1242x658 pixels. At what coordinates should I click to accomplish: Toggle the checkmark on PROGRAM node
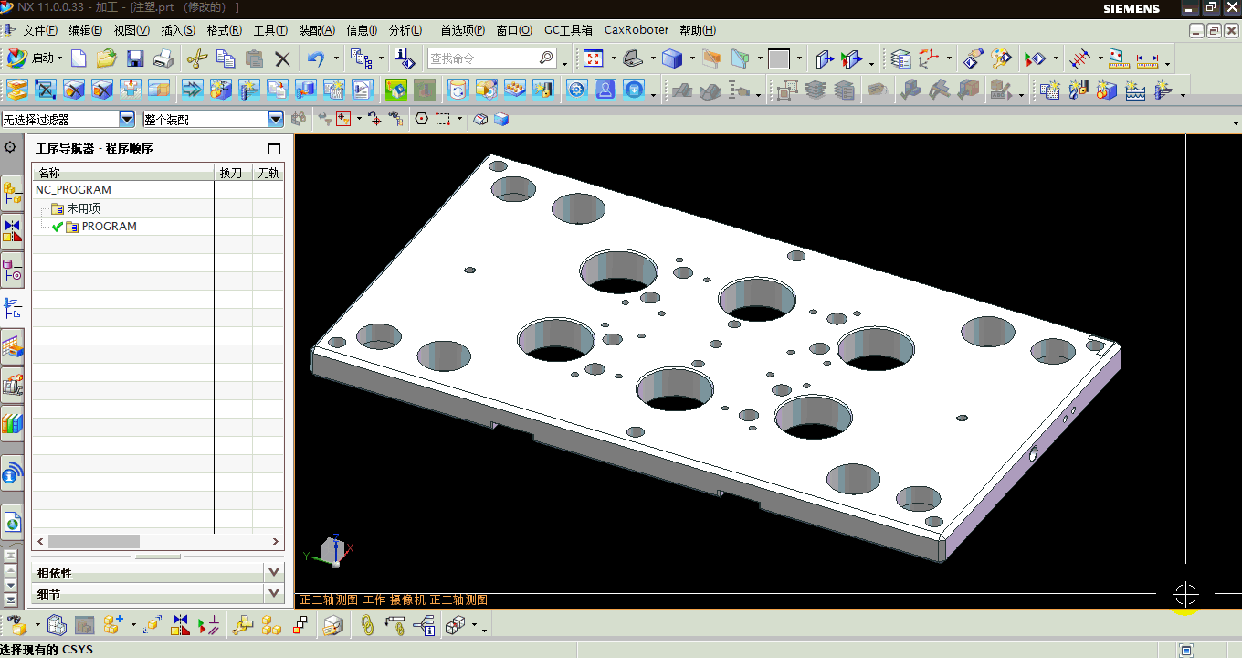tap(58, 227)
